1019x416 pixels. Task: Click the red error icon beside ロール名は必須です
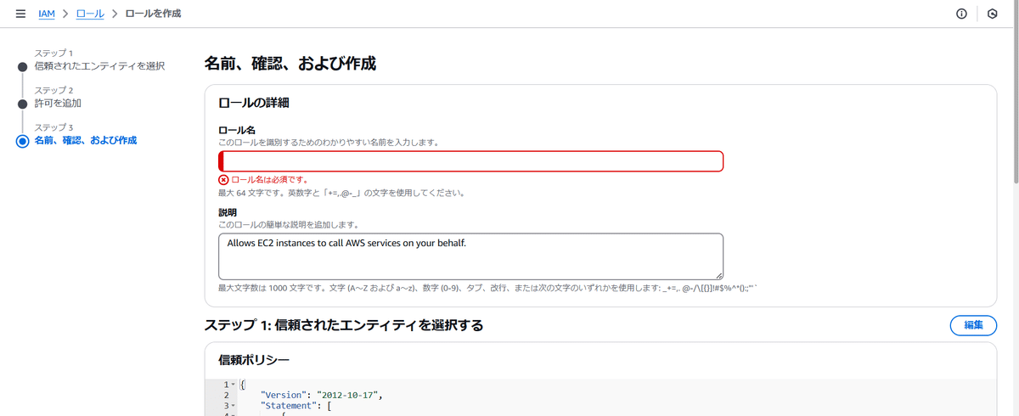(223, 180)
